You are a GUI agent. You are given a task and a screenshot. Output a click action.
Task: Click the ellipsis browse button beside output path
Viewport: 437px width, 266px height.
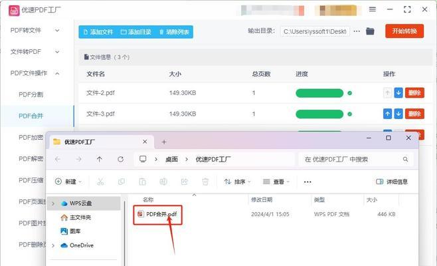[357, 31]
